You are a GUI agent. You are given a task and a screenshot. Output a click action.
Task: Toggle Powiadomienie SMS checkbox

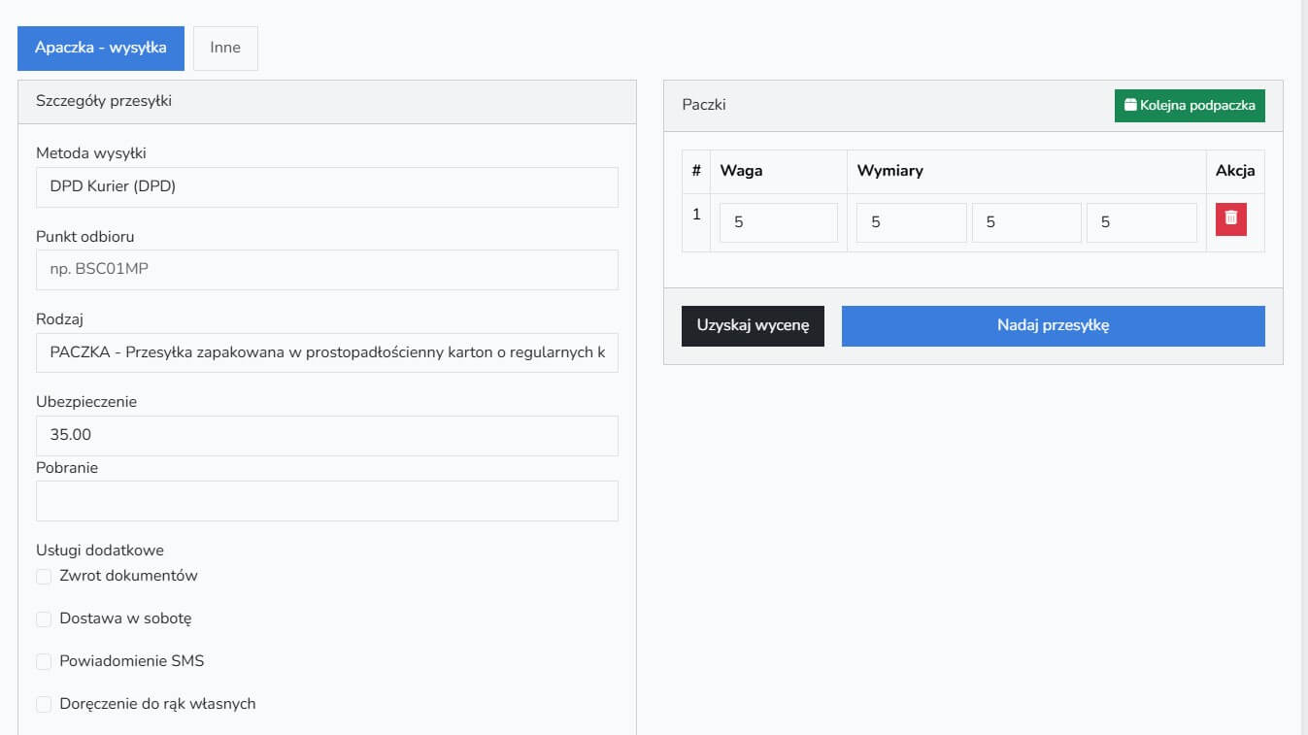tap(44, 662)
